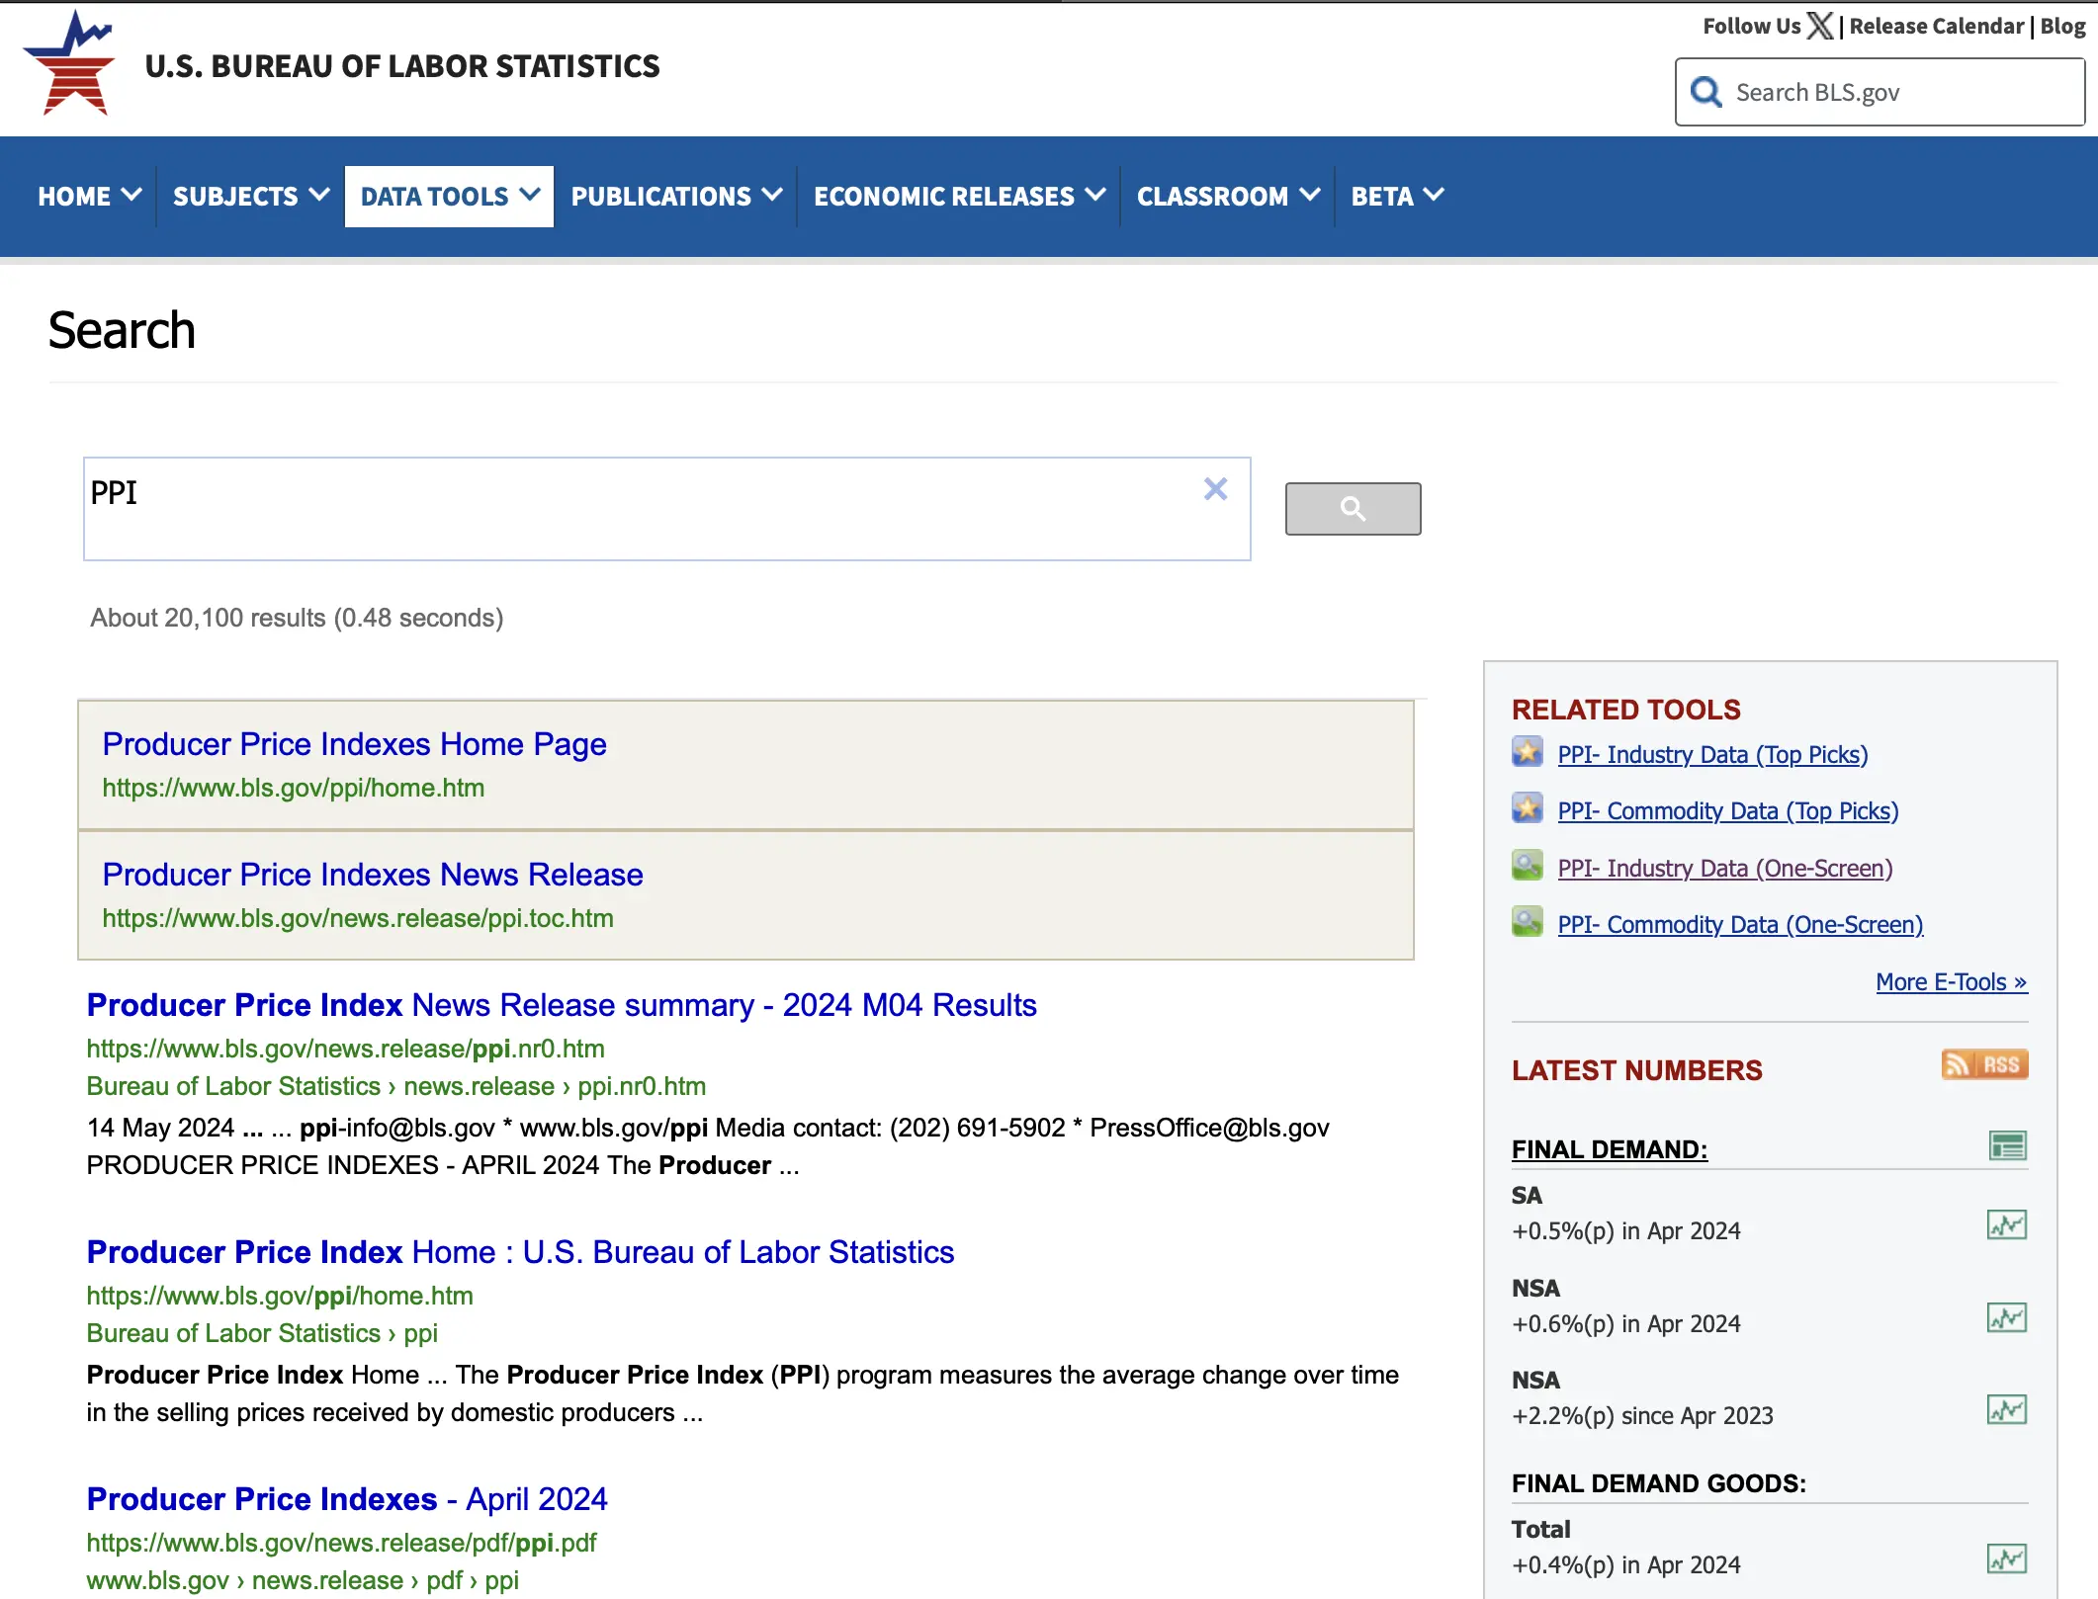Open Producer Price Indexes Home Page result

click(354, 744)
